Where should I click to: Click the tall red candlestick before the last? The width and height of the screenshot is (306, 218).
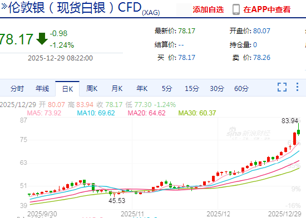(294, 138)
